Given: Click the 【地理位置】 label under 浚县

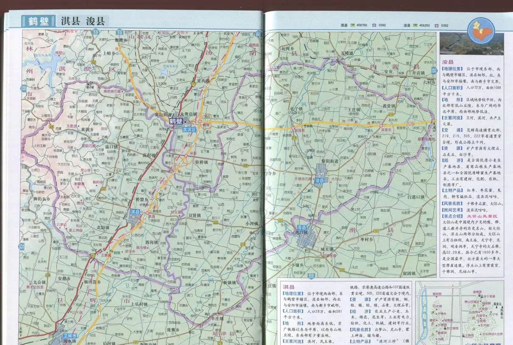Looking at the screenshot, I should point(453,68).
